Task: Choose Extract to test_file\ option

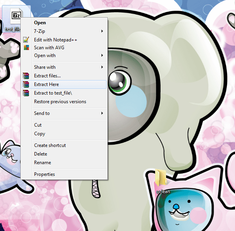Action: pos(64,93)
